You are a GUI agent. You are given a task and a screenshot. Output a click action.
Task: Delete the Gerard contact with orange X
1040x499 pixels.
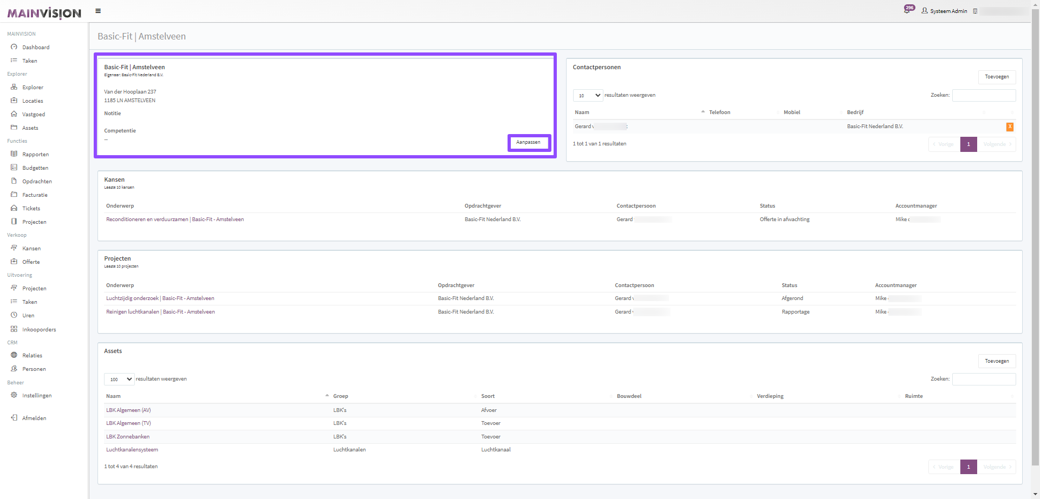point(1010,127)
